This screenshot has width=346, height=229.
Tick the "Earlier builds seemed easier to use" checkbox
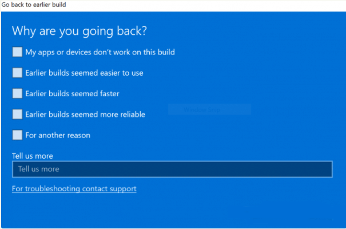pos(17,73)
